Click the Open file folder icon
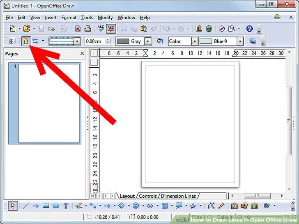The height and width of the screenshot is (224, 299). (27, 29)
